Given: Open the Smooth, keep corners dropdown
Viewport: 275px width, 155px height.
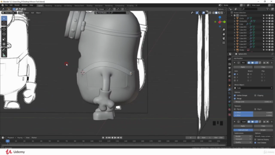Looking at the screenshot, I should pos(263,136).
